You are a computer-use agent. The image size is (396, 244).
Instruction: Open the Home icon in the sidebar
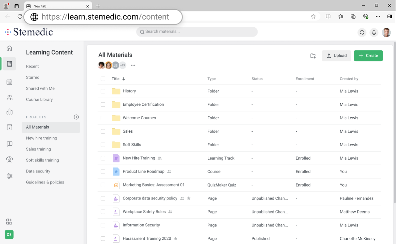click(9, 48)
